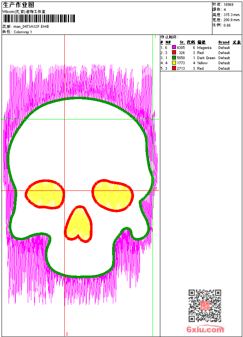This screenshot has width=243, height=337.
Task: Click the 'Colorway 1' label
Action: [23, 32]
